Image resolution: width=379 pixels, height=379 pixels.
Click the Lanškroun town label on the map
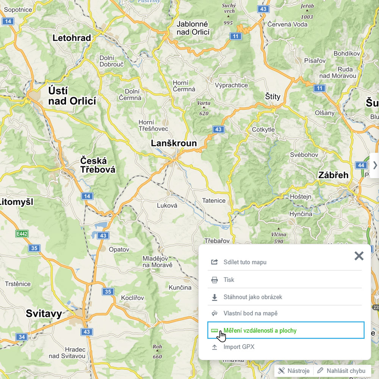tap(174, 143)
